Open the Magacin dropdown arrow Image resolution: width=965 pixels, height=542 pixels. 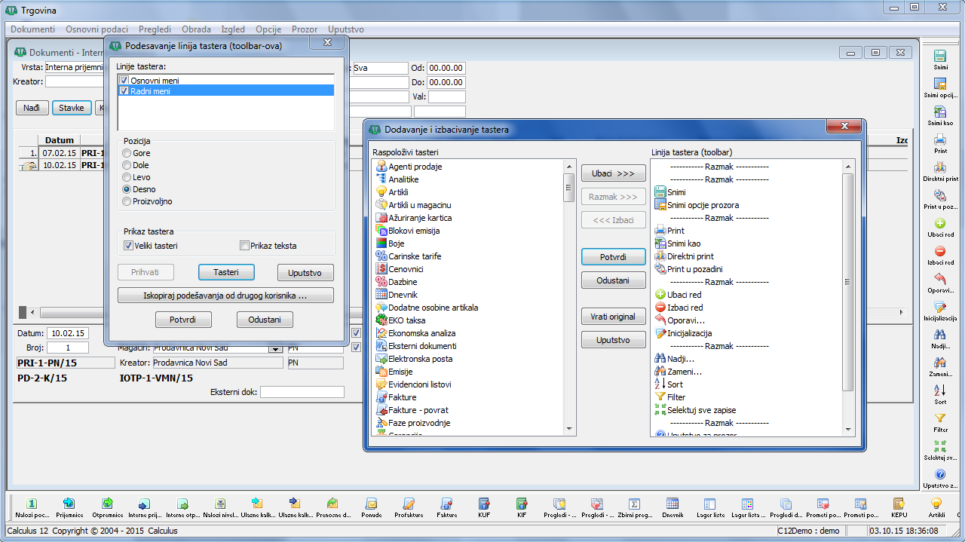[x=275, y=348]
